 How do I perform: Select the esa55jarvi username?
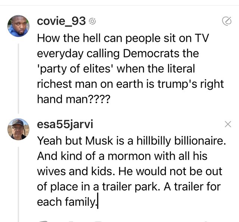pyautogui.click(x=64, y=125)
